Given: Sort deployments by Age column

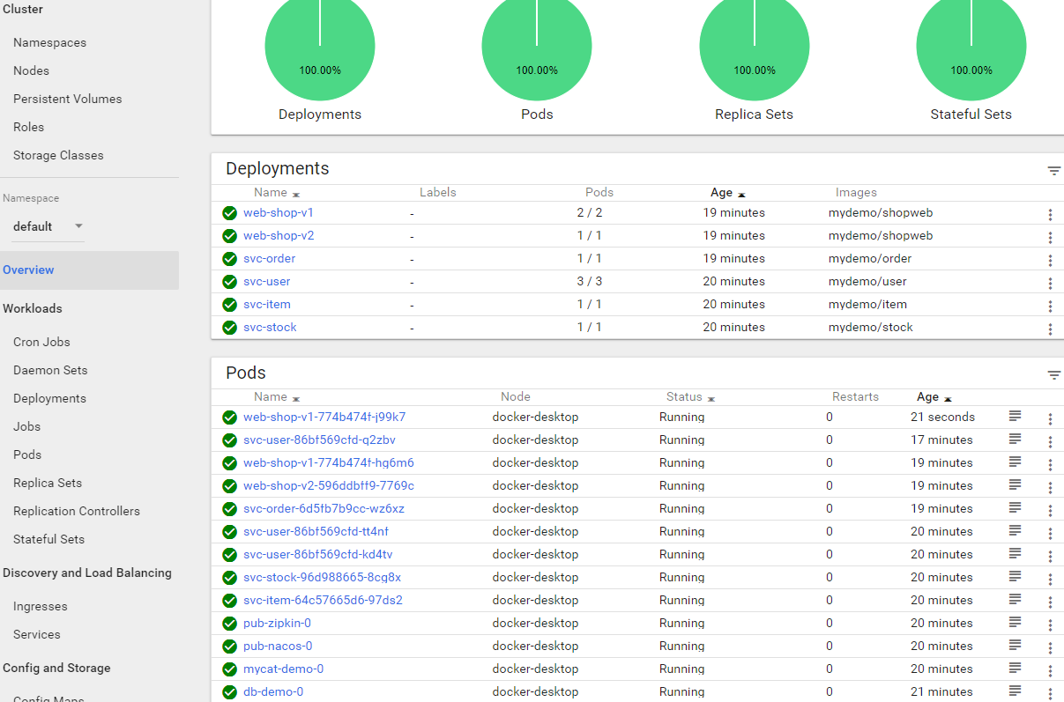Looking at the screenshot, I should click(722, 193).
